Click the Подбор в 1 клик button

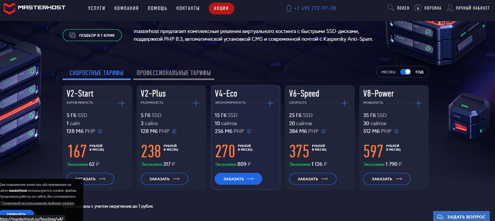tap(92, 35)
